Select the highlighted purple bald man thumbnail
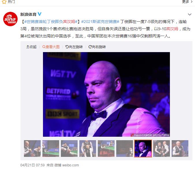195x173 pixels. tap(143, 149)
